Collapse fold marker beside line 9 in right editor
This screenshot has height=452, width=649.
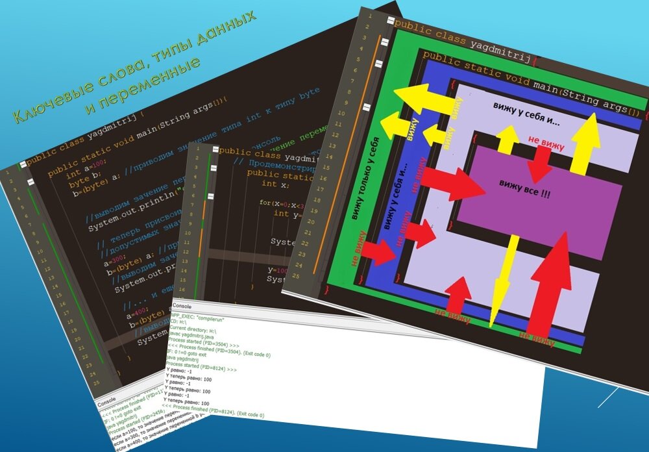click(366, 107)
